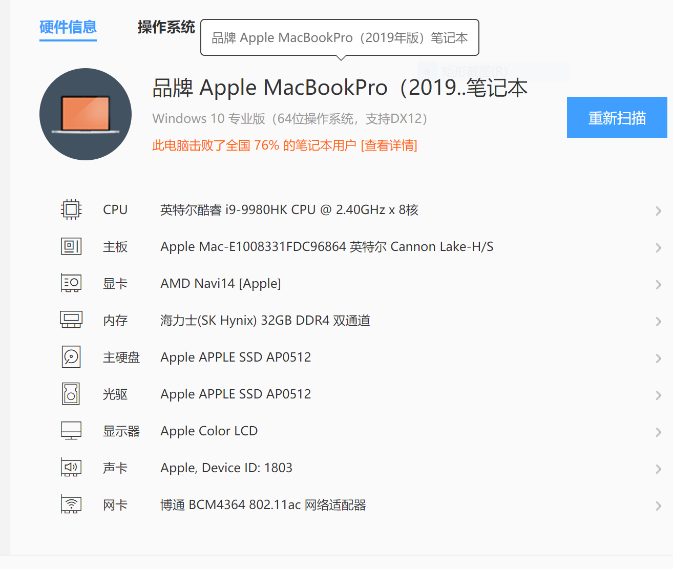Switch to the 硬件信息 tab

[68, 27]
